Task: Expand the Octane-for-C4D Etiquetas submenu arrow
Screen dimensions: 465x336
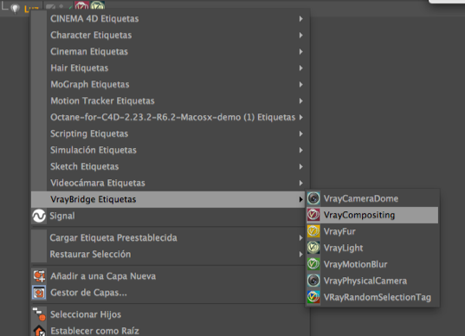Action: 301,117
